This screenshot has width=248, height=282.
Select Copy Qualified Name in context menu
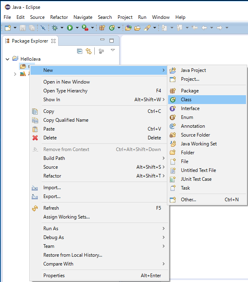click(99, 120)
